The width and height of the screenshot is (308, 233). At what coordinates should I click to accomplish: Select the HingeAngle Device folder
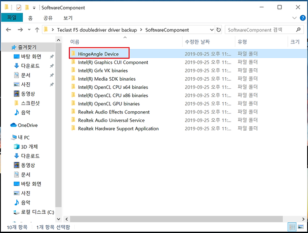coord(98,54)
